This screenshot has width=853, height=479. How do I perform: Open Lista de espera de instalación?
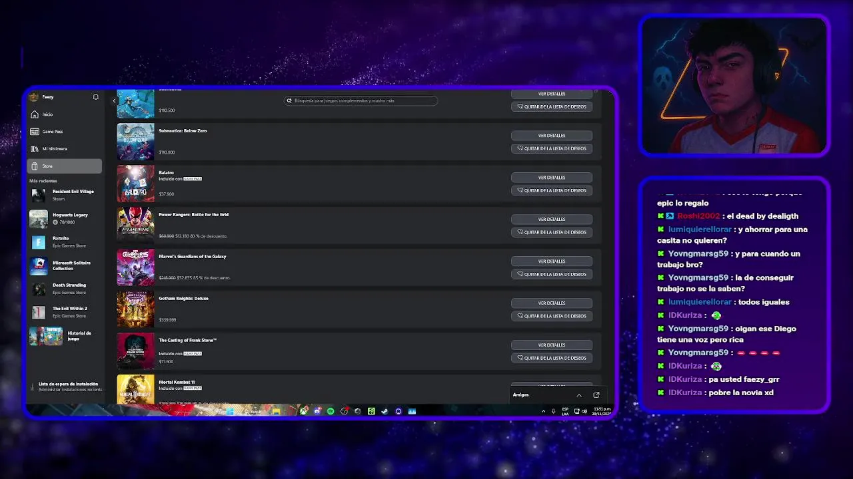(x=67, y=387)
